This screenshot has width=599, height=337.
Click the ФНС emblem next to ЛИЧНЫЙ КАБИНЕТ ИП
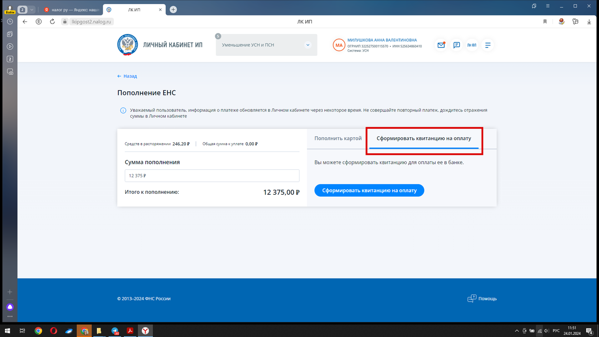[x=128, y=44]
